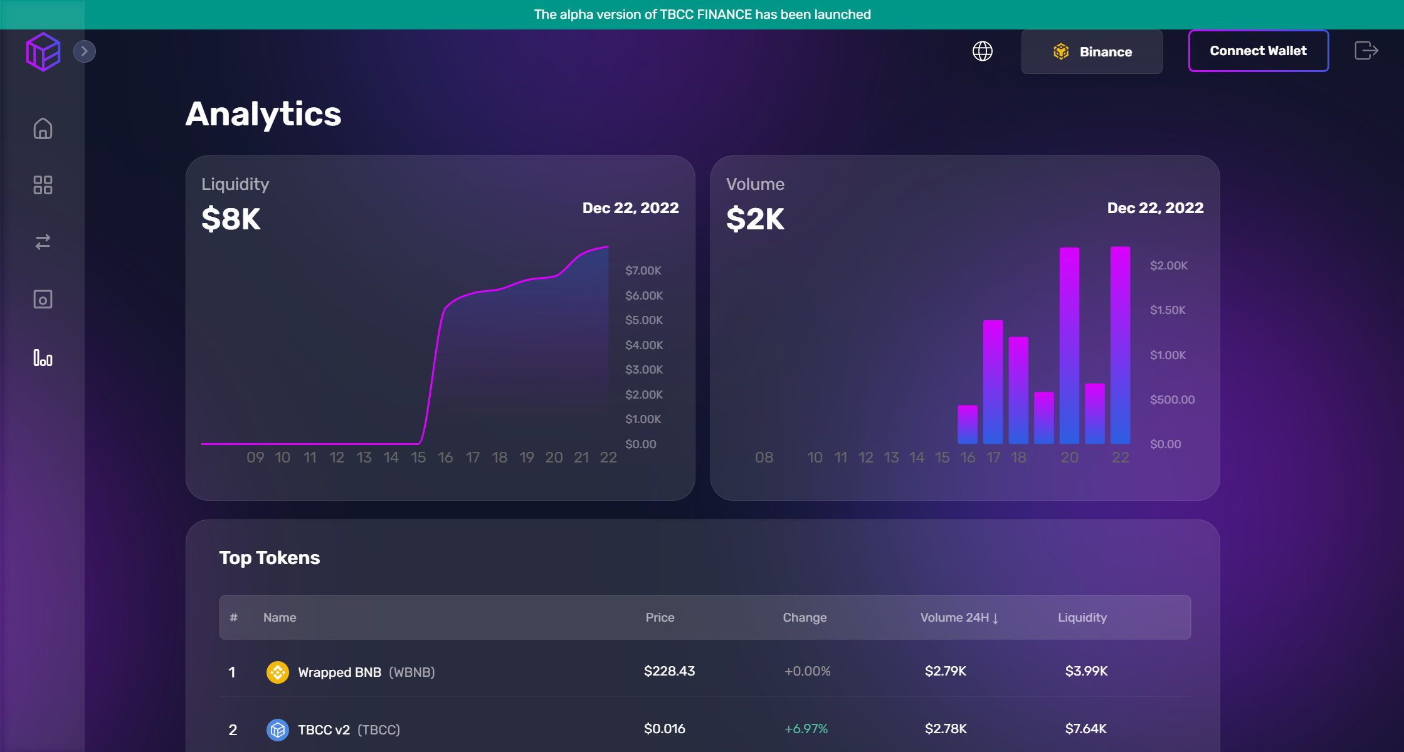1404x752 pixels.
Task: Click the $2.78K volume cell
Action: (946, 729)
